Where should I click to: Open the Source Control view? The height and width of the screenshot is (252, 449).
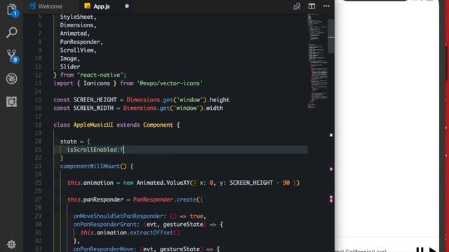click(x=12, y=56)
